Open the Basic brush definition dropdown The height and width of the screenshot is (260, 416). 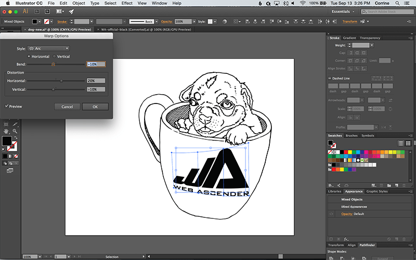point(157,21)
